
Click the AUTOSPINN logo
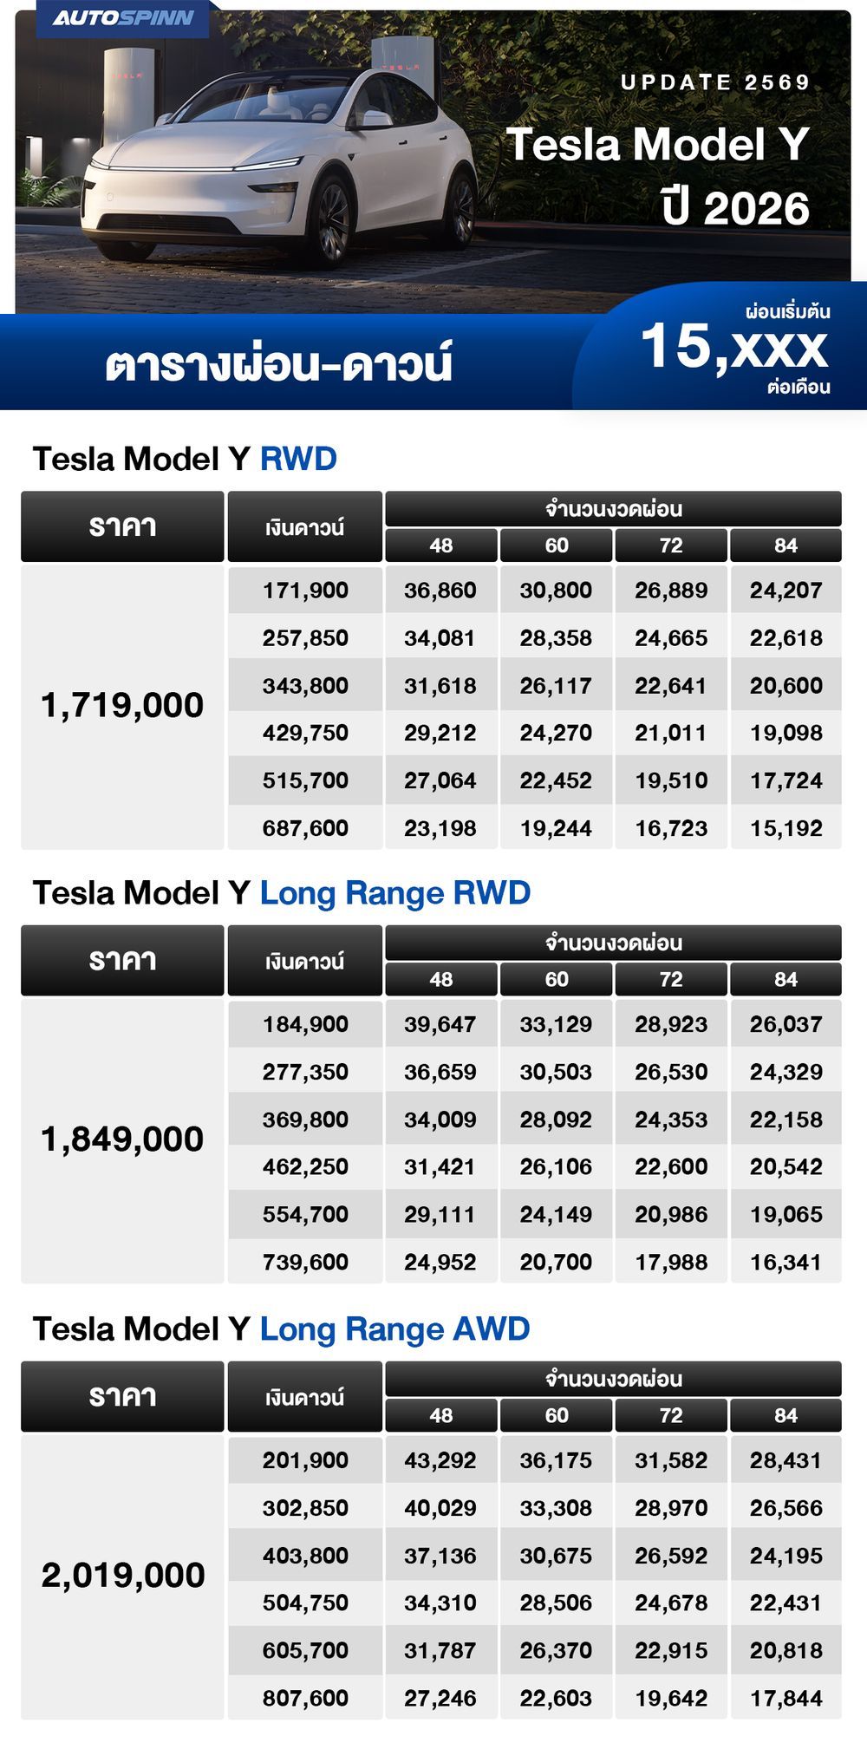122,18
